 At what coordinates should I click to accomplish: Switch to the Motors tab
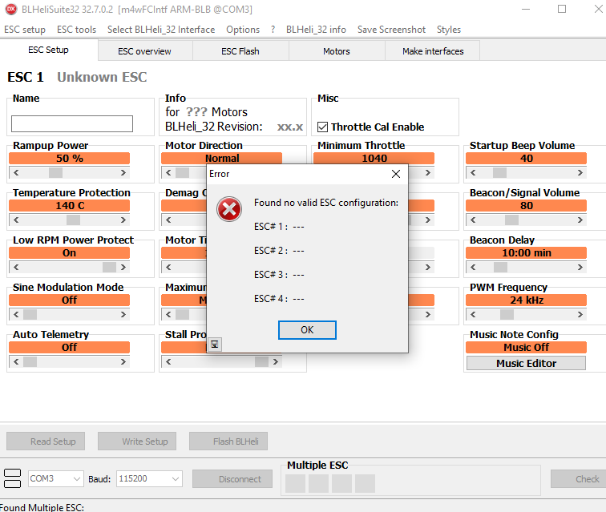(337, 51)
